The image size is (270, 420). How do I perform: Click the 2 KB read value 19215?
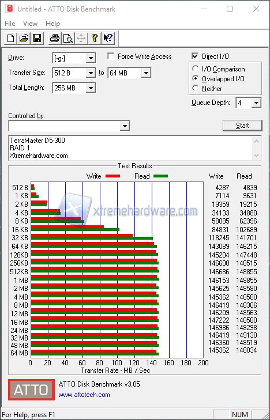tap(248, 205)
